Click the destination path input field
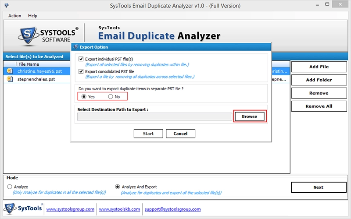This screenshot has height=219, width=351. click(154, 117)
